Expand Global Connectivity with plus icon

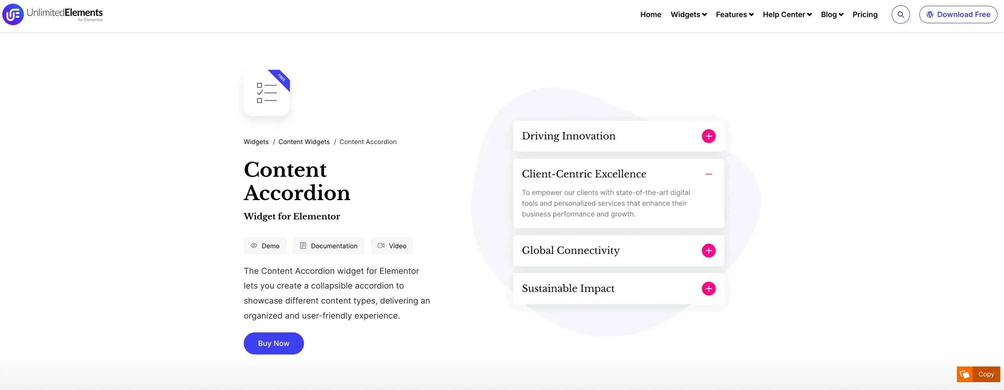[x=708, y=251]
